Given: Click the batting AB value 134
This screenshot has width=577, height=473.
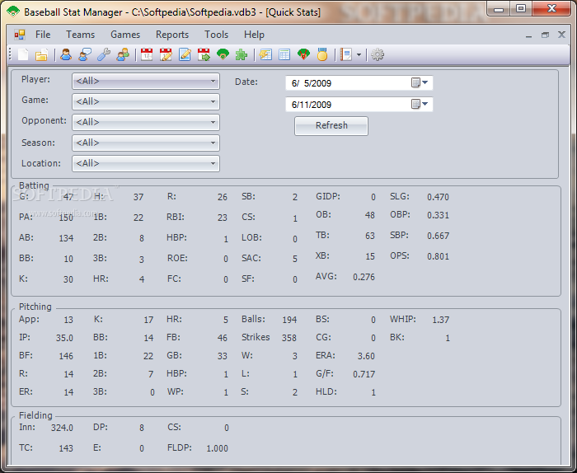Looking at the screenshot, I should [x=66, y=238].
